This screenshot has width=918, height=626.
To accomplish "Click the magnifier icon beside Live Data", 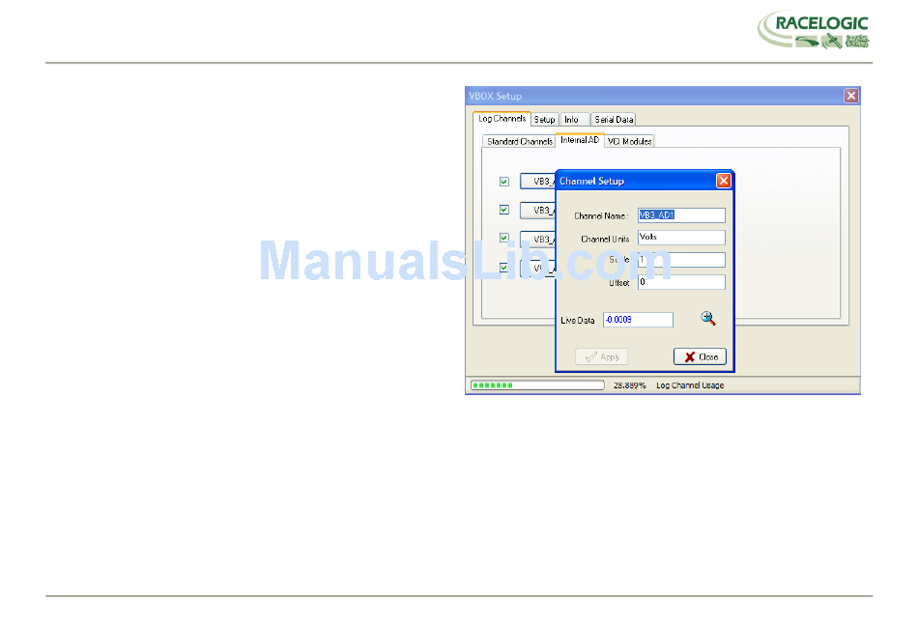I will point(707,318).
